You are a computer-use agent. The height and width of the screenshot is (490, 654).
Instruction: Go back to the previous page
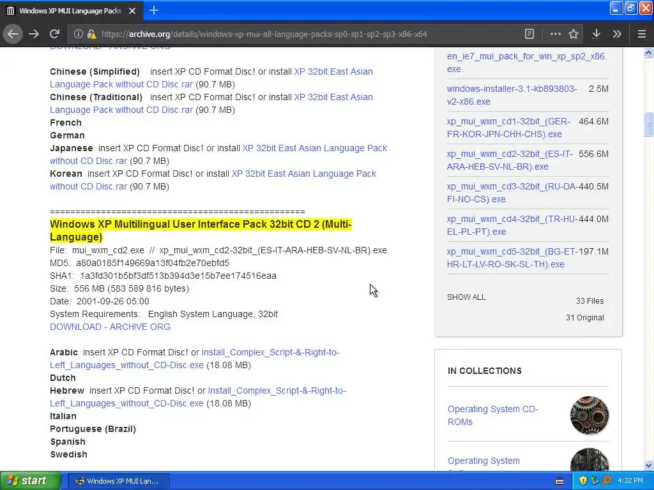click(x=13, y=34)
